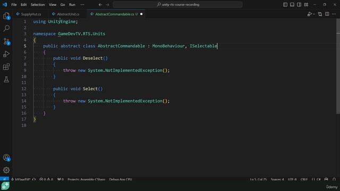Change encoding via UTF-8 item

[292, 179]
